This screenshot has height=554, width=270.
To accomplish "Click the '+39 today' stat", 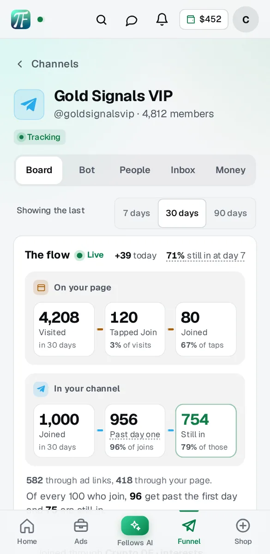I will 136,255.
